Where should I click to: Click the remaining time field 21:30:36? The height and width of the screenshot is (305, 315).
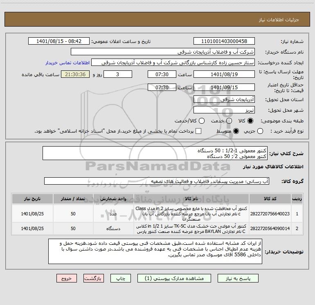[75, 74]
